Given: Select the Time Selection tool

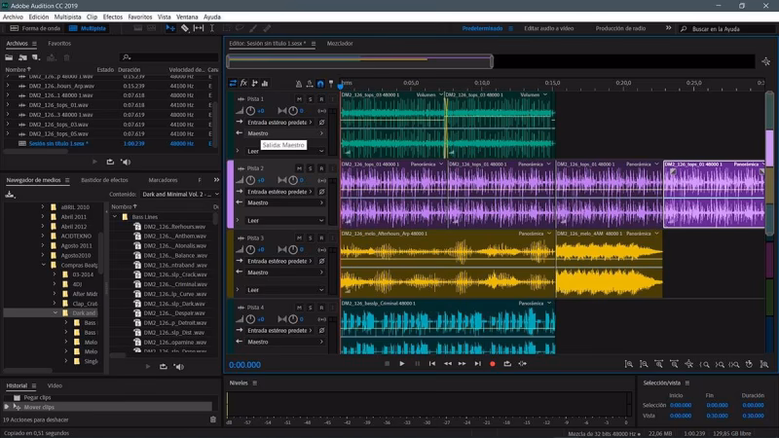Looking at the screenshot, I should (211, 28).
